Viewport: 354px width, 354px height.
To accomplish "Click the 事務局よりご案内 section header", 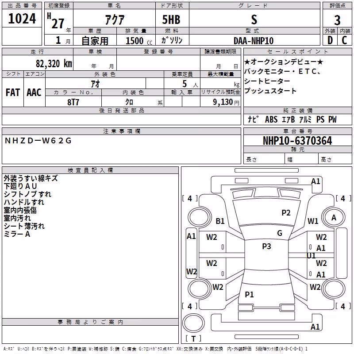I will tap(90, 322).
